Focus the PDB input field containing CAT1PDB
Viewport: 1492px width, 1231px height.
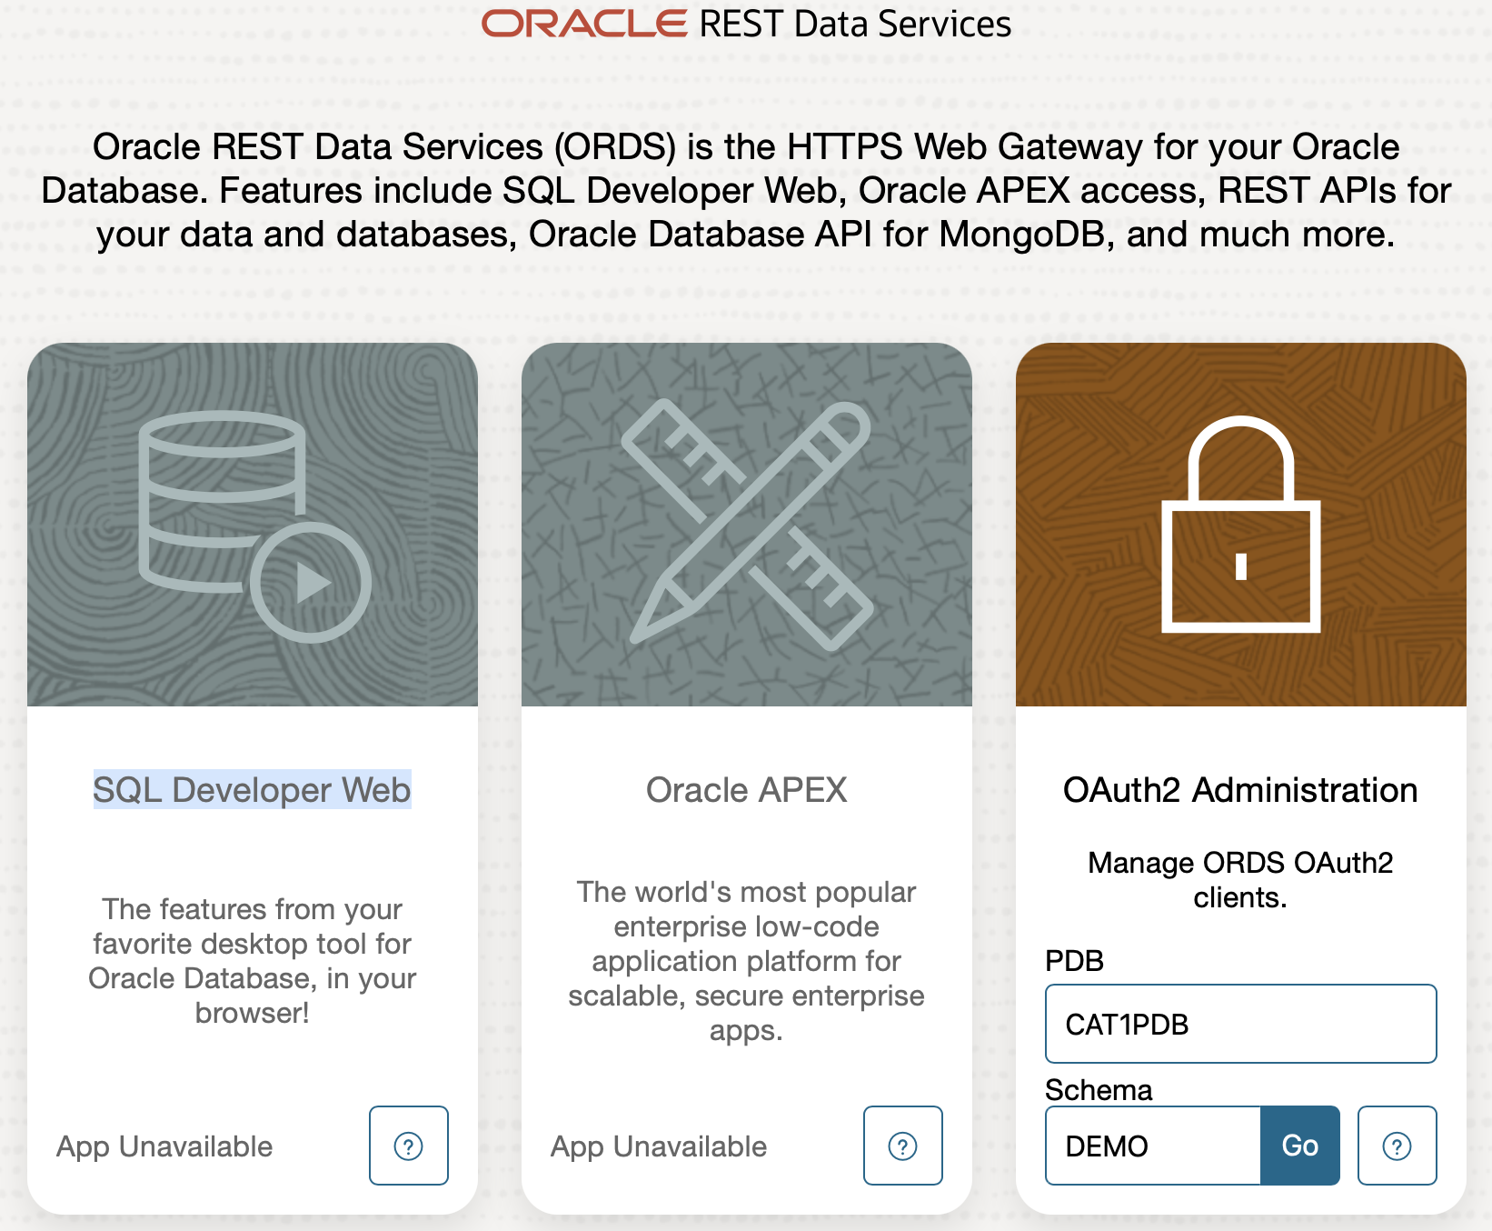[x=1241, y=1024]
